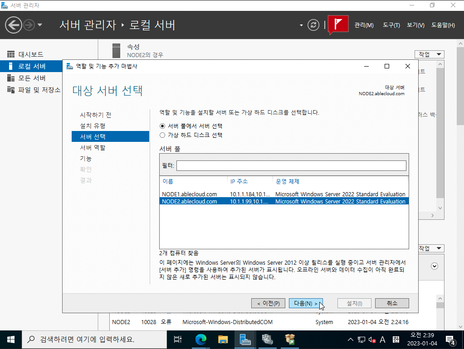Select Microsoft-Windows-DistributedCOM event row for NODE2
The width and height of the screenshot is (464, 349).
pyautogui.click(x=260, y=322)
